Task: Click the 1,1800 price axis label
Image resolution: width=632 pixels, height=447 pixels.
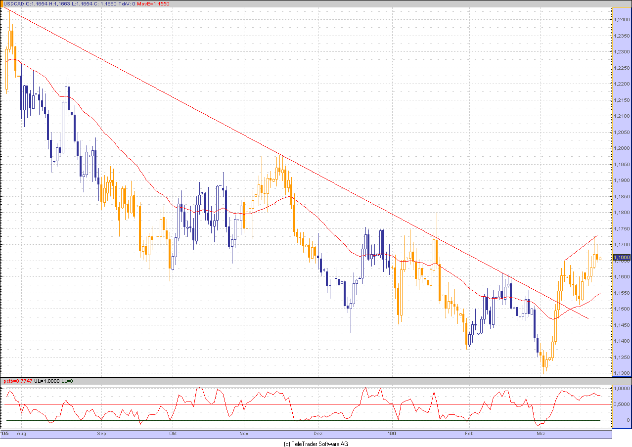Action: click(x=622, y=213)
